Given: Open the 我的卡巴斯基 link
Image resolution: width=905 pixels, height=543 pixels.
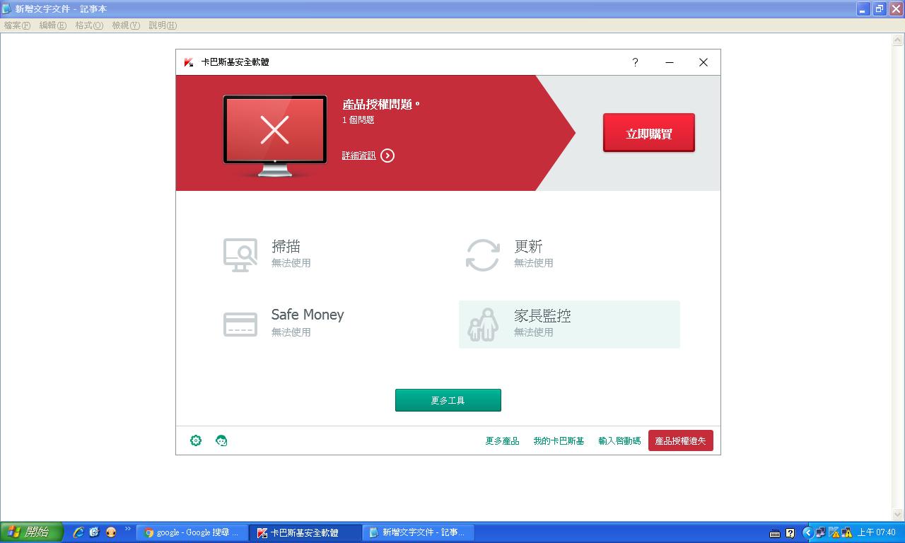Looking at the screenshot, I should tap(559, 441).
